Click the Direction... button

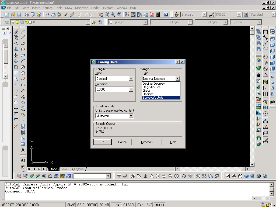(x=148, y=142)
